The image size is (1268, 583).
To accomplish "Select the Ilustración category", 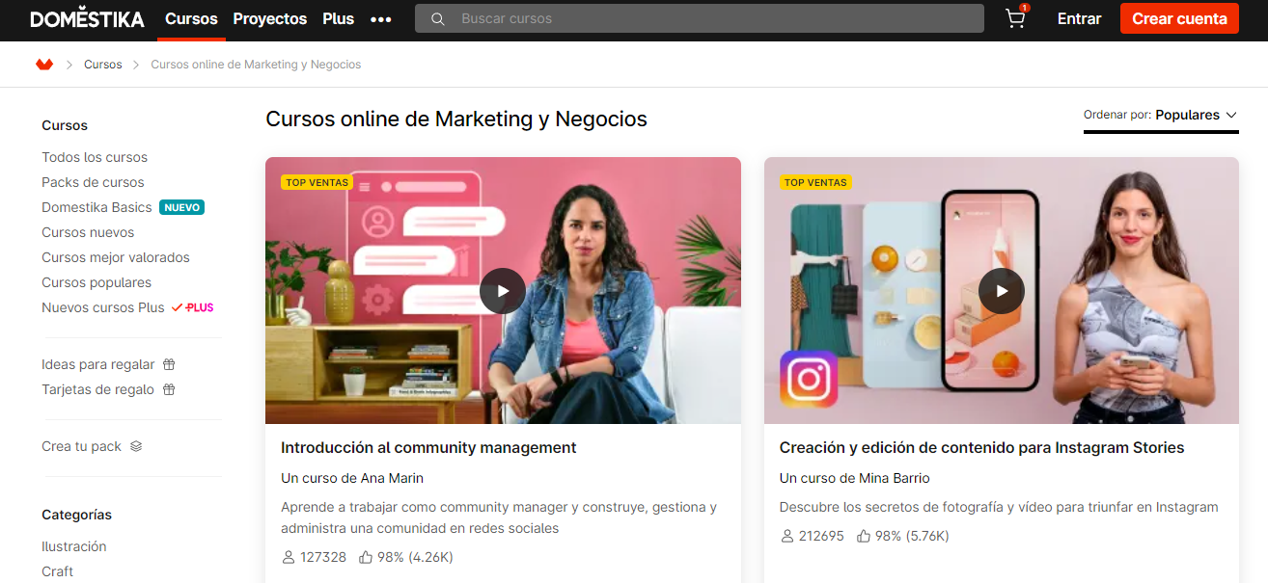I will pyautogui.click(x=74, y=546).
